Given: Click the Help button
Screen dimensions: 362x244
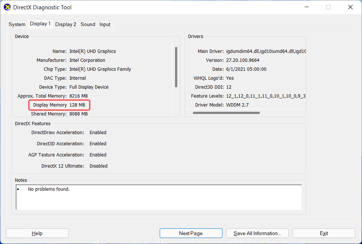Looking at the screenshot, I should coord(37,233).
